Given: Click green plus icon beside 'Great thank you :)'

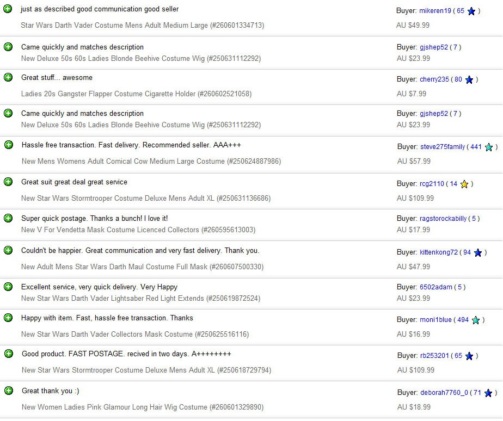Looking at the screenshot, I should [9, 391].
